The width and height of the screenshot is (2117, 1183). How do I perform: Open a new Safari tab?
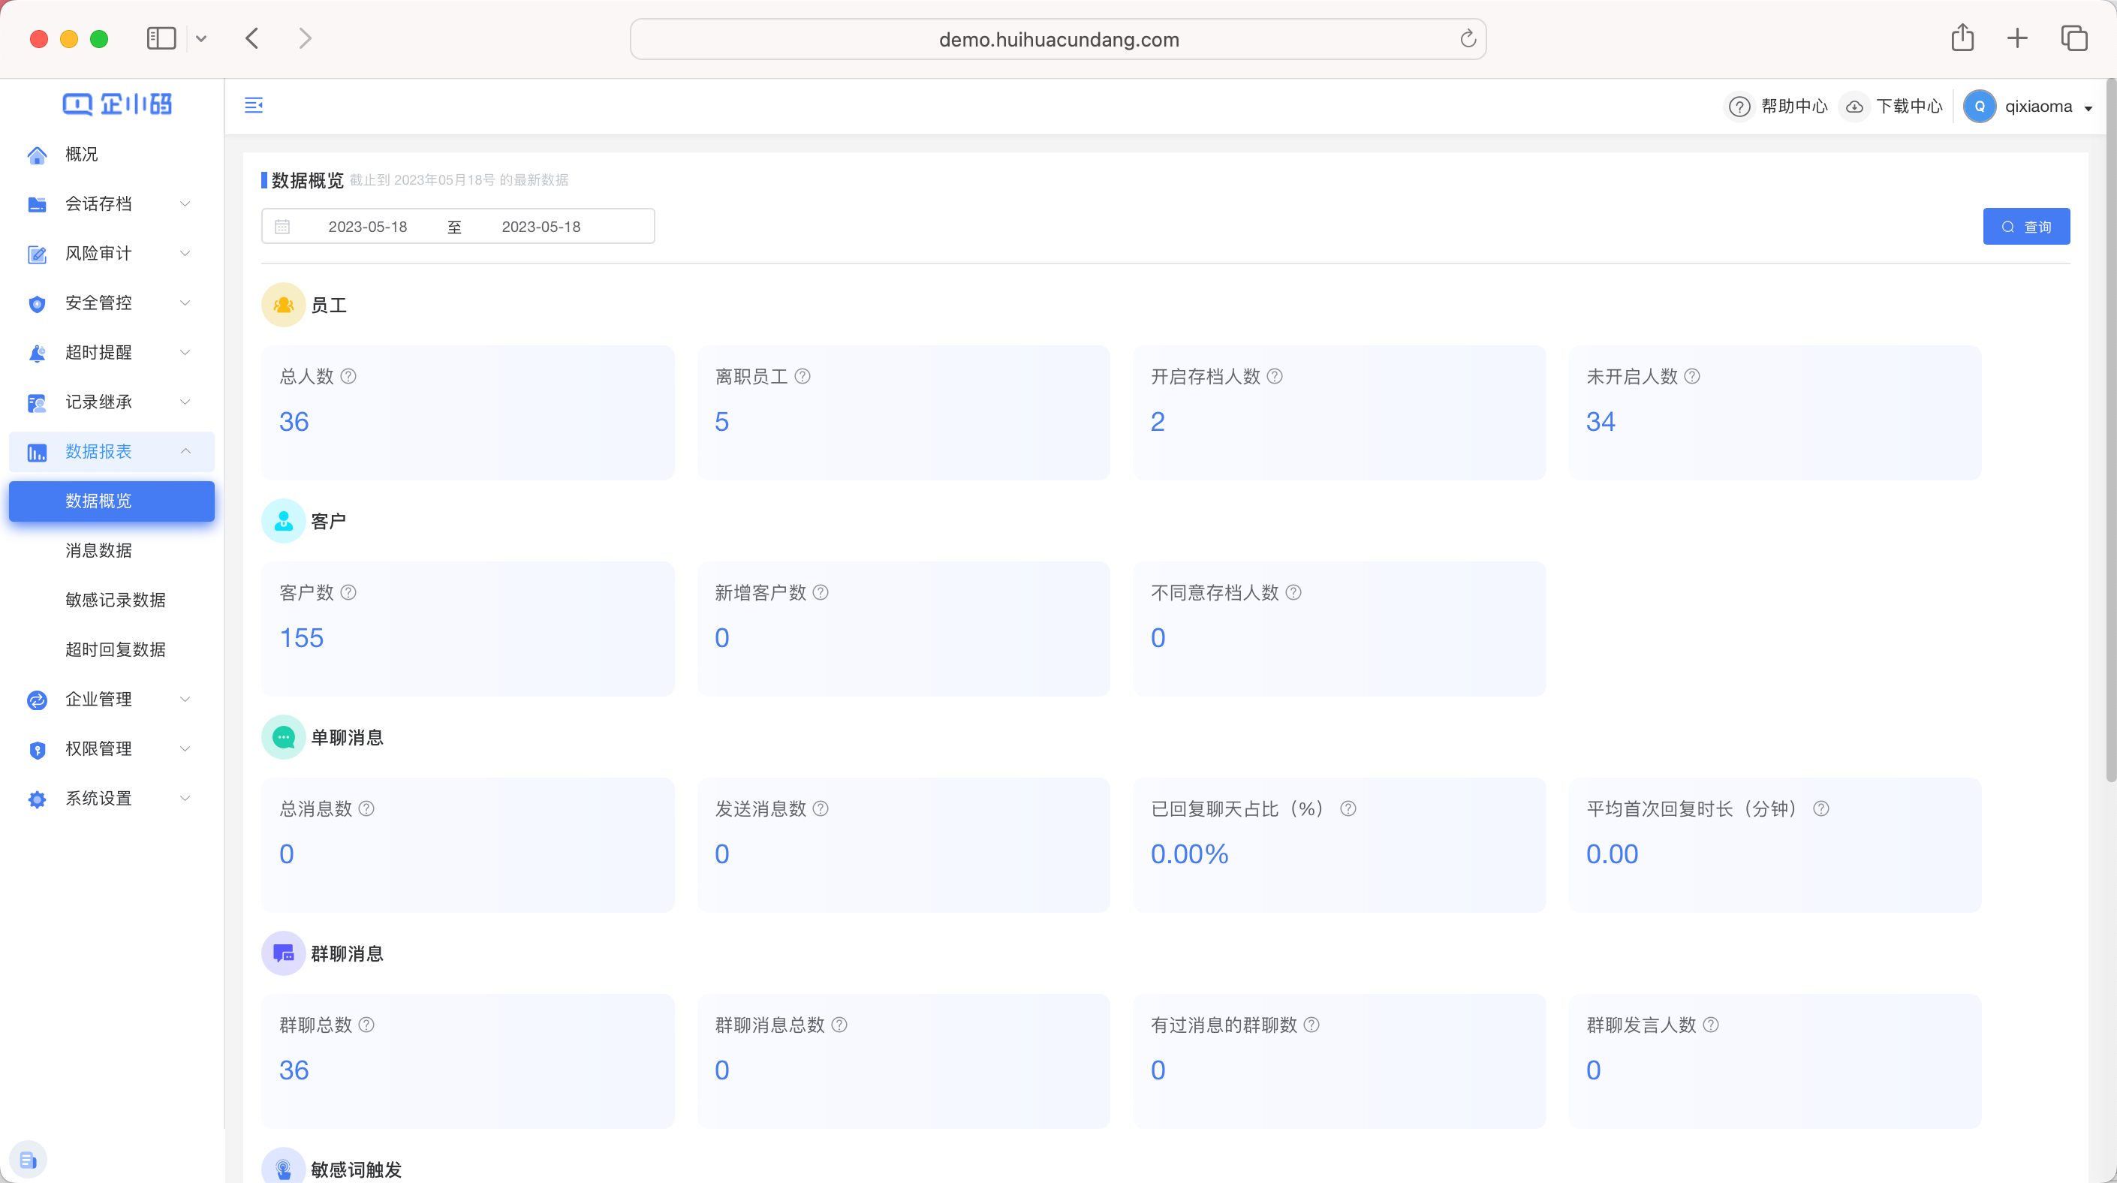(x=2016, y=38)
